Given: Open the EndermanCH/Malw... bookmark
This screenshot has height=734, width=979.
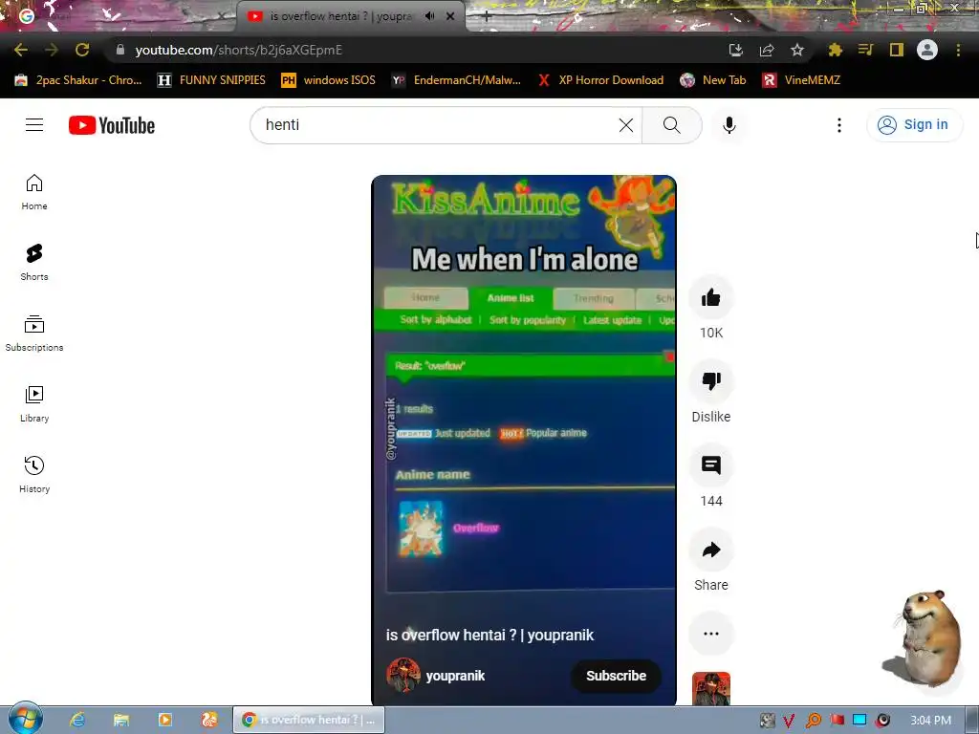Looking at the screenshot, I should 456,80.
